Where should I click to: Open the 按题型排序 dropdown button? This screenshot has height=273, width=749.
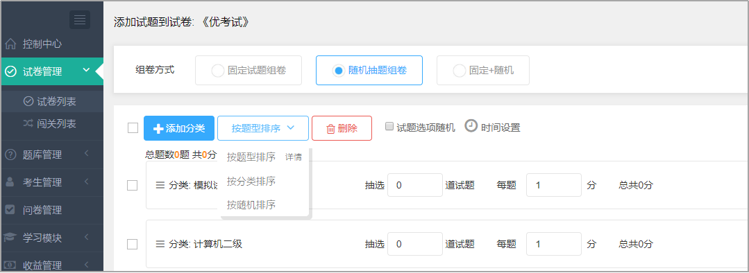(262, 128)
